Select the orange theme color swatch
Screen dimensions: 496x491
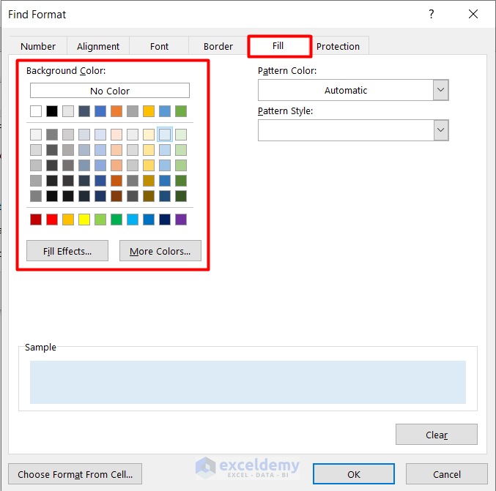tap(116, 111)
